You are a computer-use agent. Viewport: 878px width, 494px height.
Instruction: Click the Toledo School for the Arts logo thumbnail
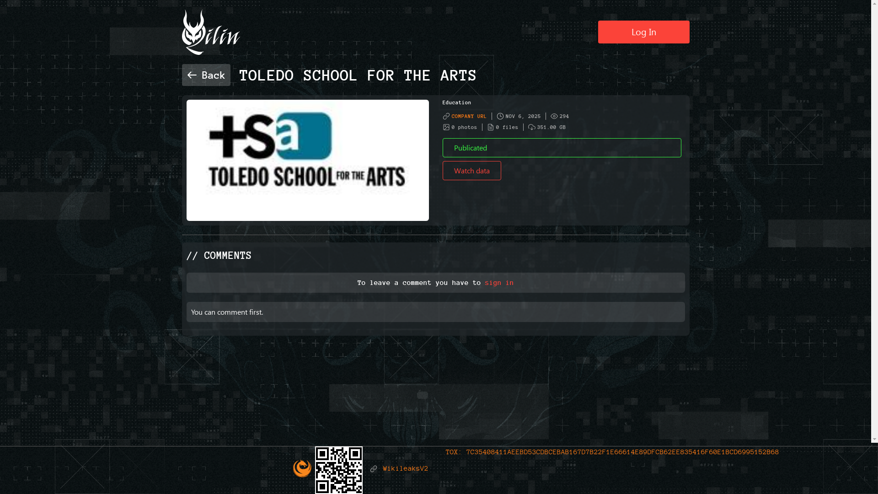click(307, 160)
